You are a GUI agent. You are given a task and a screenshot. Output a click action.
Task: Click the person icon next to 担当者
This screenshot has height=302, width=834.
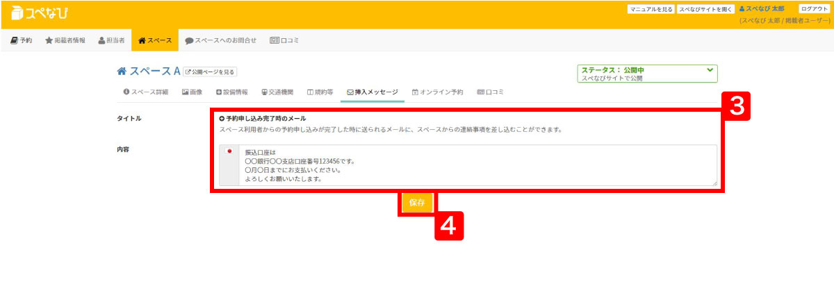(101, 40)
